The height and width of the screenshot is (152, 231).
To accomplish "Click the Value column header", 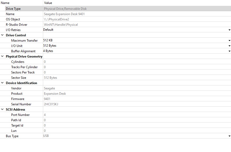I will (48, 3).
